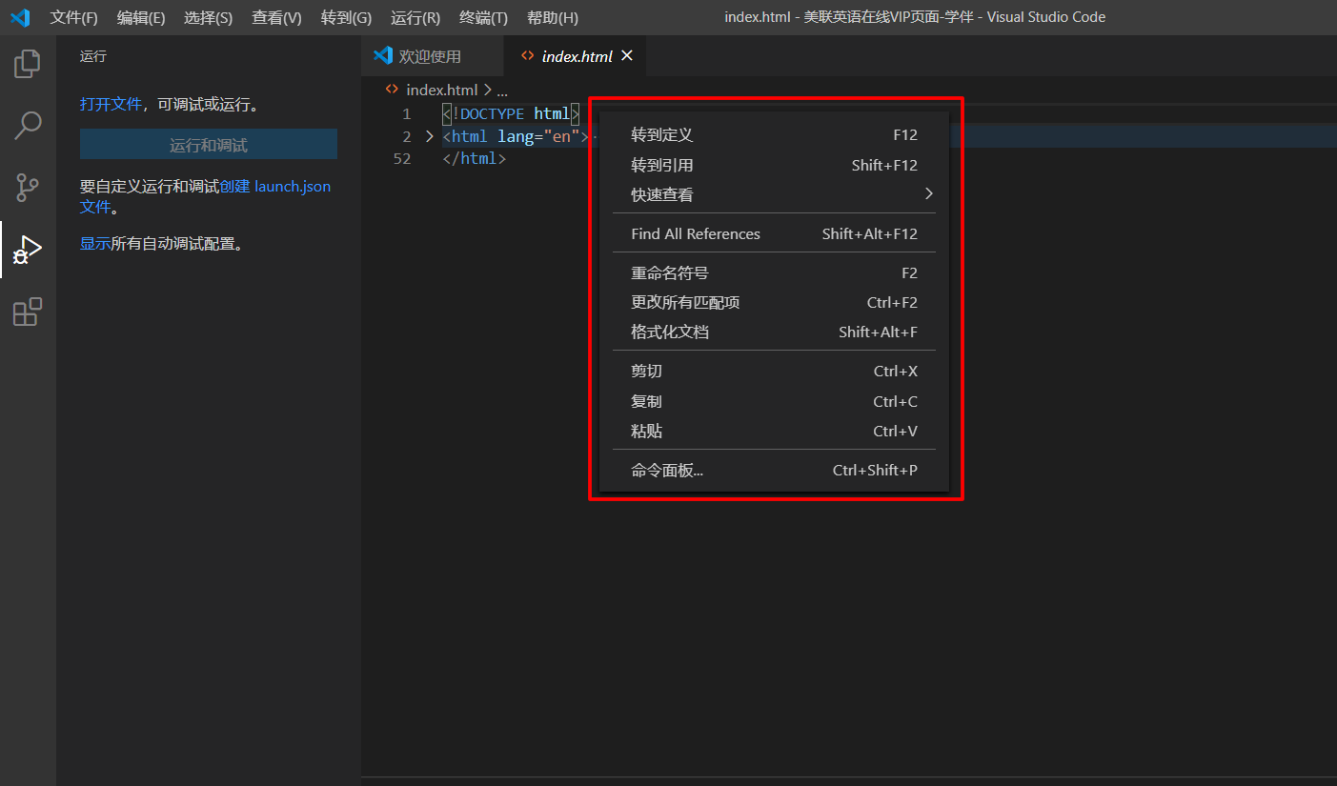Select the Run and Debug icon
Image resolution: width=1337 pixels, height=786 pixels.
click(28, 250)
